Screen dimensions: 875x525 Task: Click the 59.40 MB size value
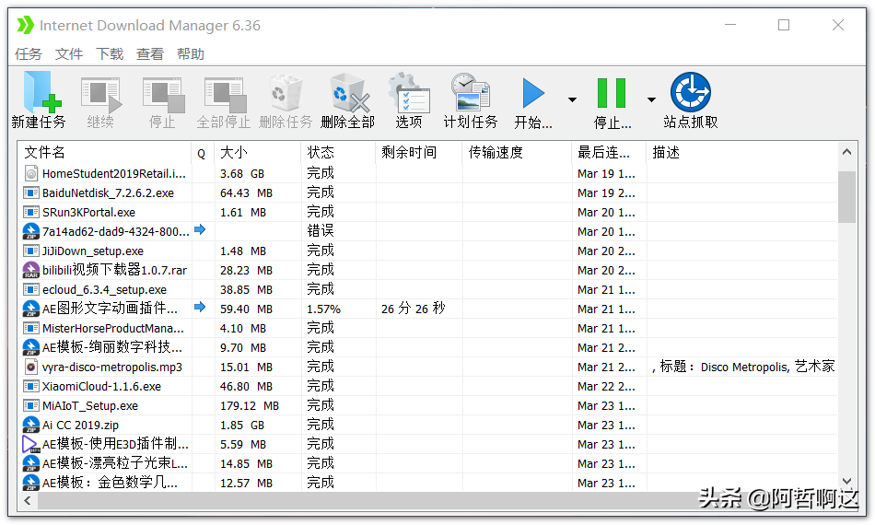[246, 309]
